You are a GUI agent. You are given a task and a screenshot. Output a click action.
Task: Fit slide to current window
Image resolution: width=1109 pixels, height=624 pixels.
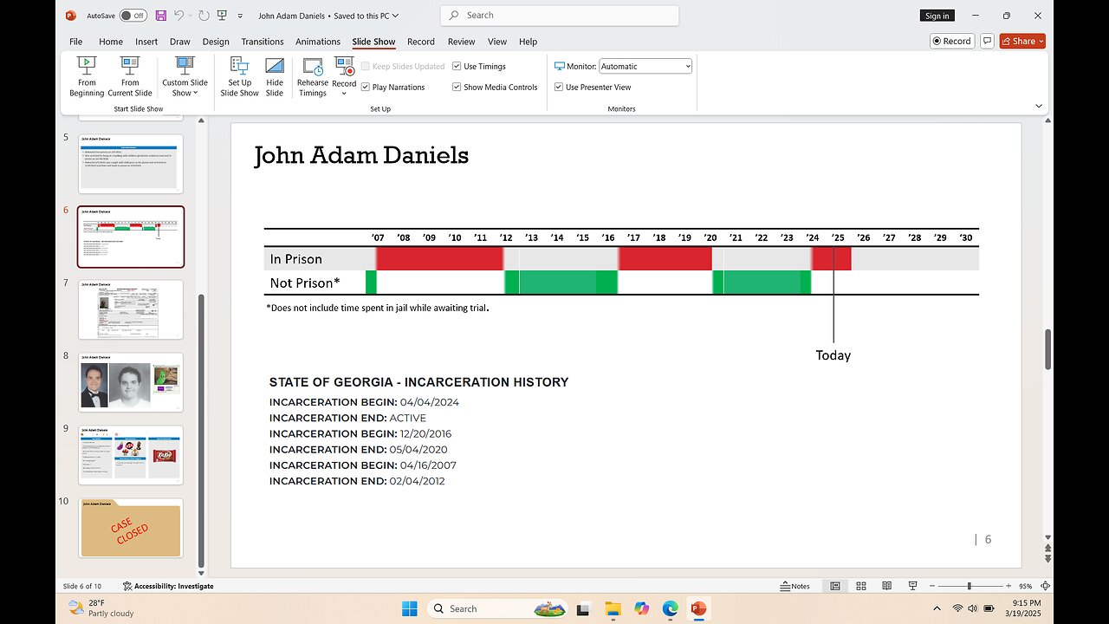(1046, 586)
